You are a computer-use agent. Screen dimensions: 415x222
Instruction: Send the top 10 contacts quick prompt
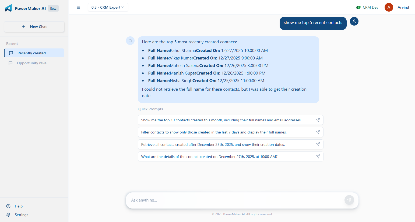tap(318, 120)
